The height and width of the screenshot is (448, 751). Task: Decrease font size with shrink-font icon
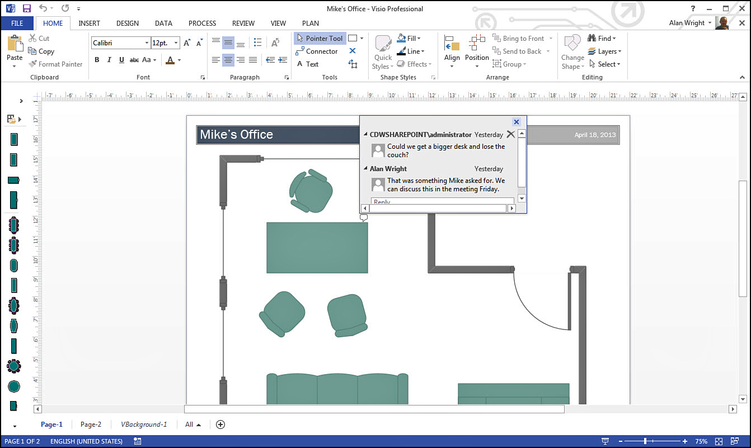[x=199, y=43]
